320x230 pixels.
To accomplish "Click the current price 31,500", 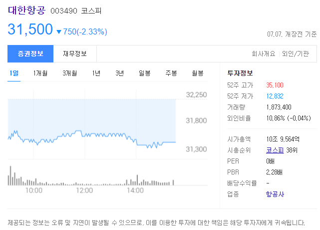I will (30, 29).
